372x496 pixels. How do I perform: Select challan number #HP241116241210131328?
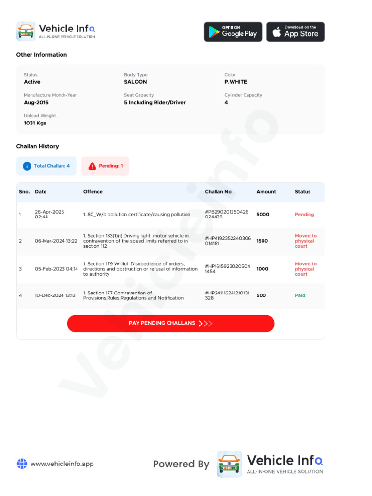227,295
